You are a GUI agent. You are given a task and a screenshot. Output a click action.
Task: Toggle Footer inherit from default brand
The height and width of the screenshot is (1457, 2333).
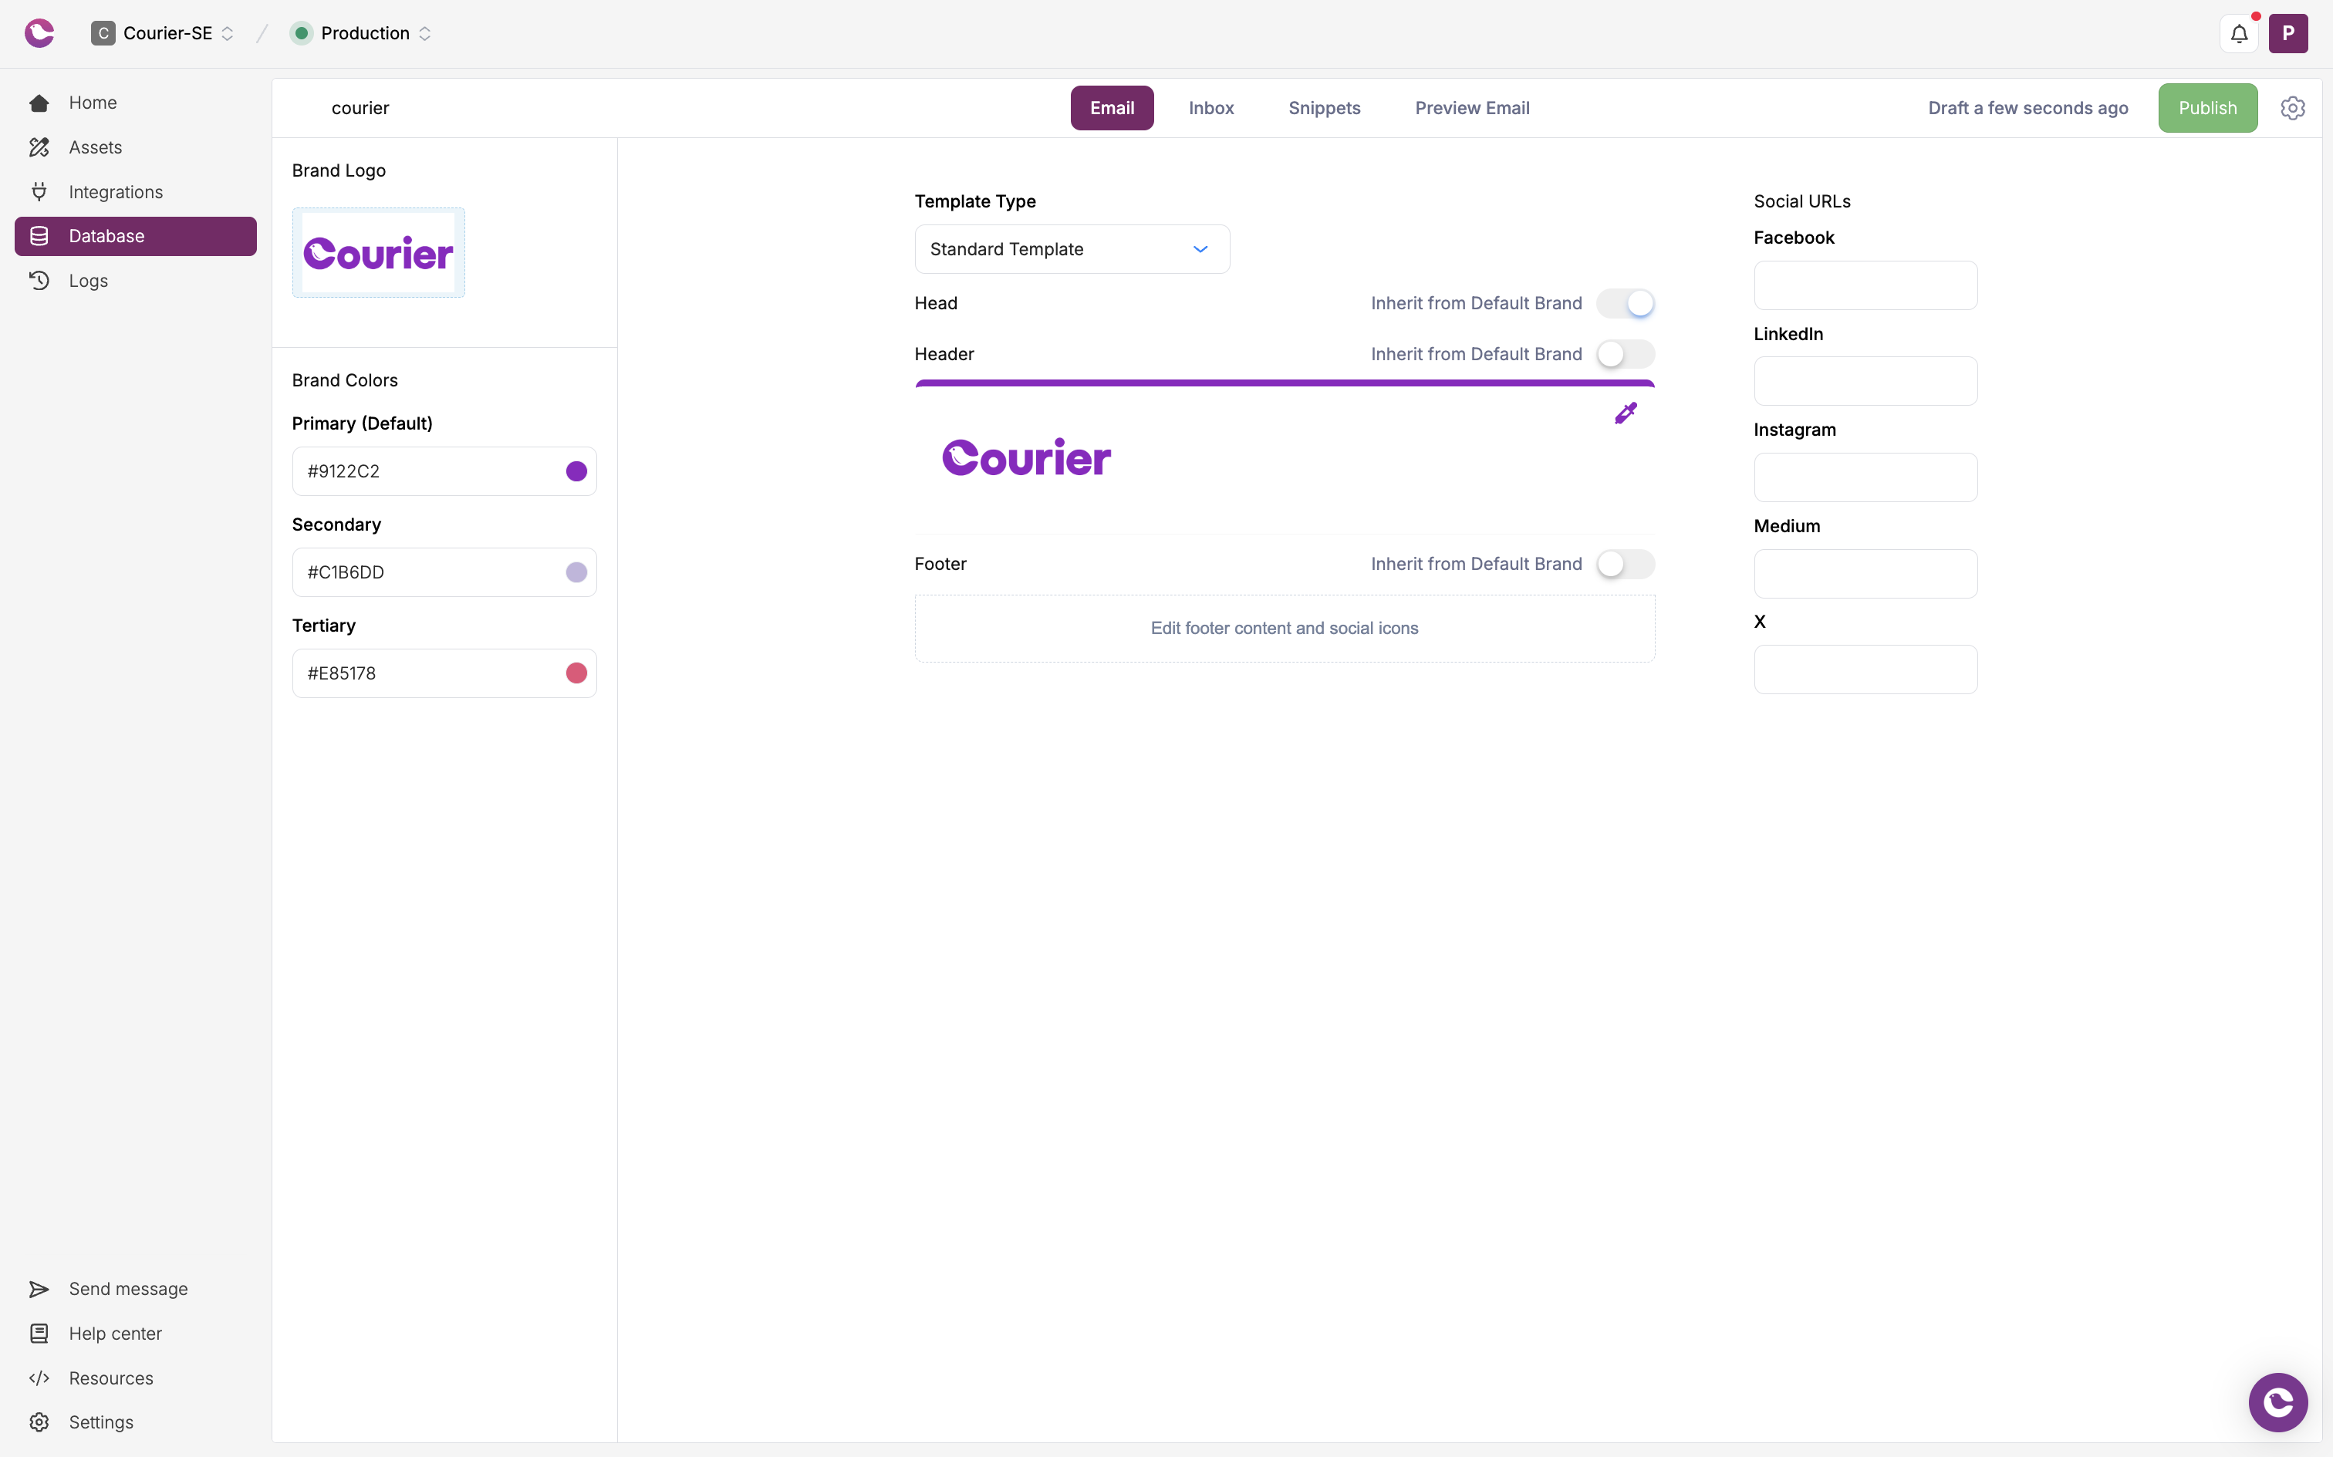[1626, 564]
